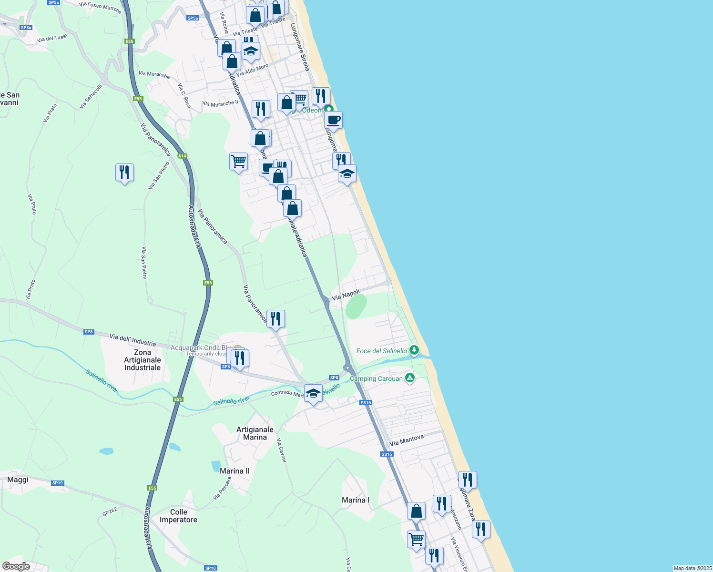Click the shopping cart marker near Via Panoramica

(x=238, y=160)
